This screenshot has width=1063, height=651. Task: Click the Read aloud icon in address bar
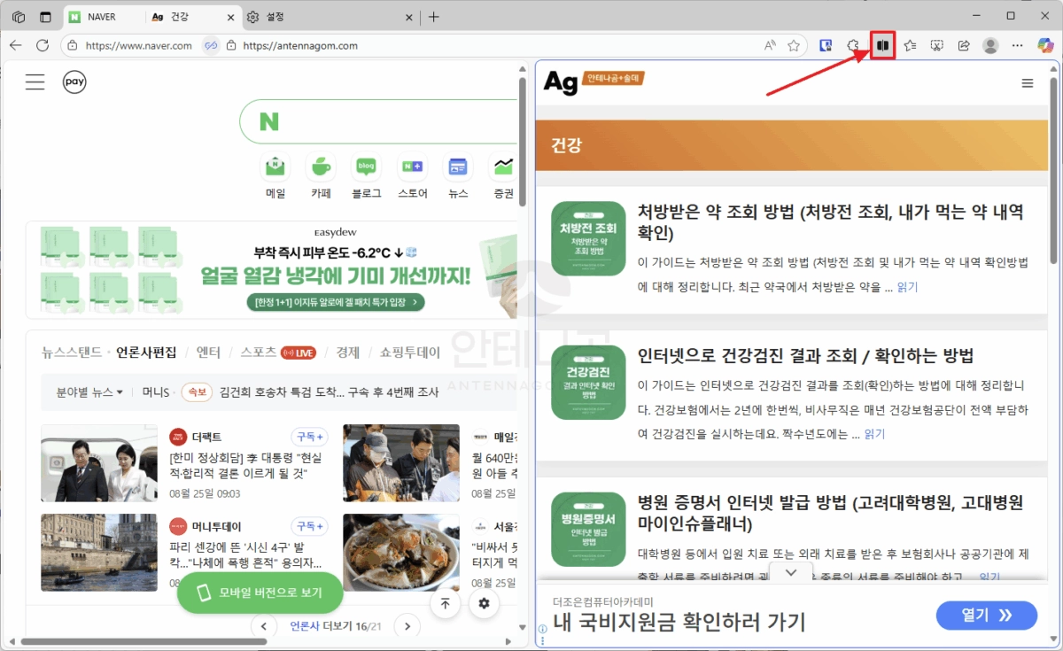770,45
